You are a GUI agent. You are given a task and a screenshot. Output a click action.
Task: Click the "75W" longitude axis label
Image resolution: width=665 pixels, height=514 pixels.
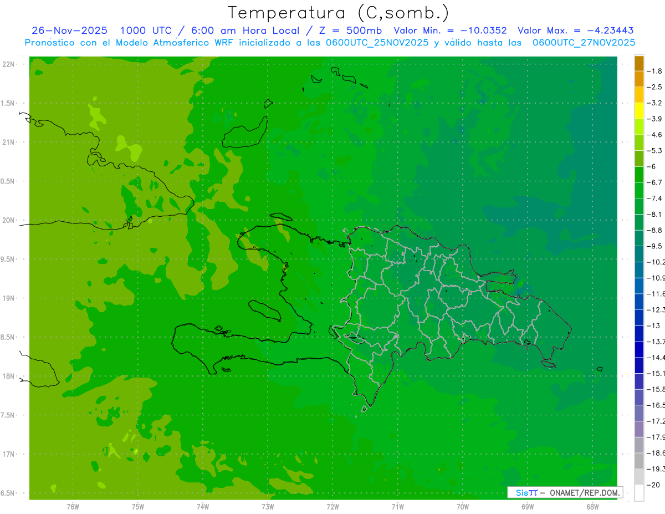point(137,507)
